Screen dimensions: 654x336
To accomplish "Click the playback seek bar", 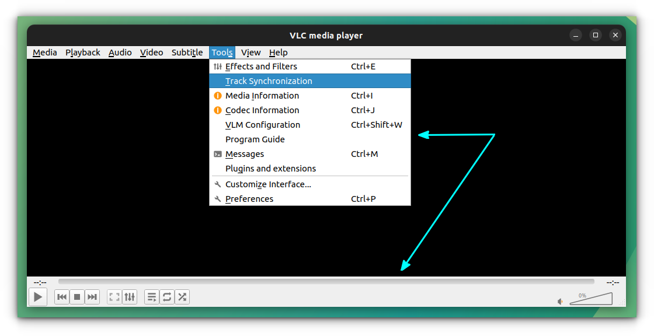I will coord(326,282).
